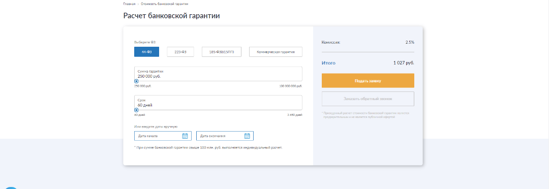Image resolution: width=549 pixels, height=189 pixels.
Task: Open calendar icon in Дата начала field
Action: coord(185,136)
